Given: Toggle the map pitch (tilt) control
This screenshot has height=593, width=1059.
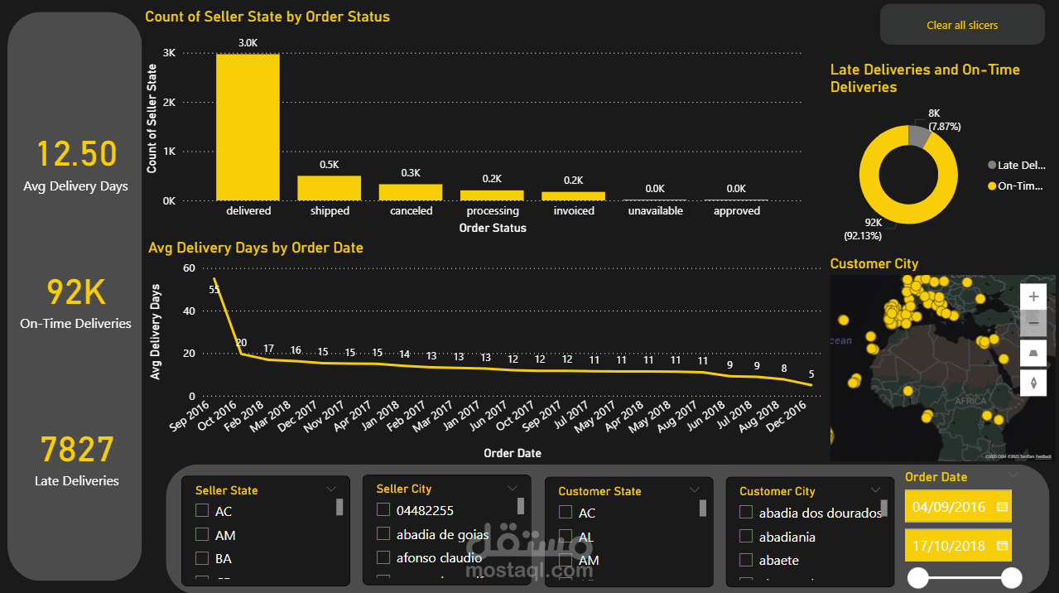Looking at the screenshot, I should coord(1033,353).
